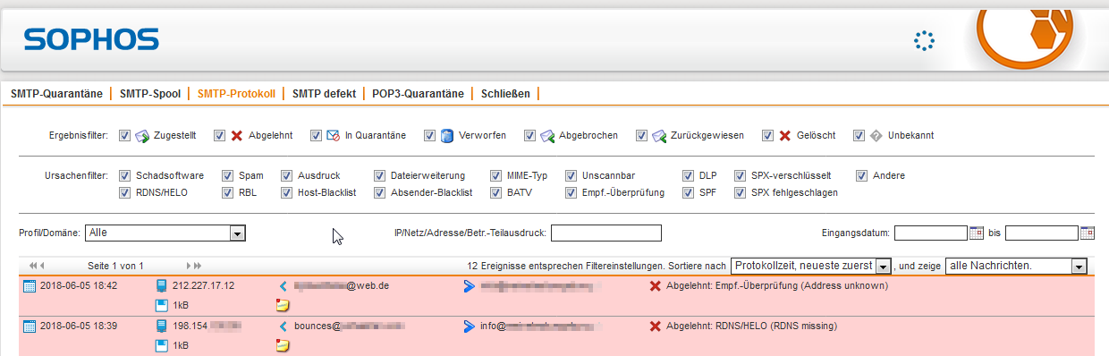This screenshot has height=356, width=1109.
Task: Open the 'alle Nachrichten.' display dropdown
Action: [1016, 267]
